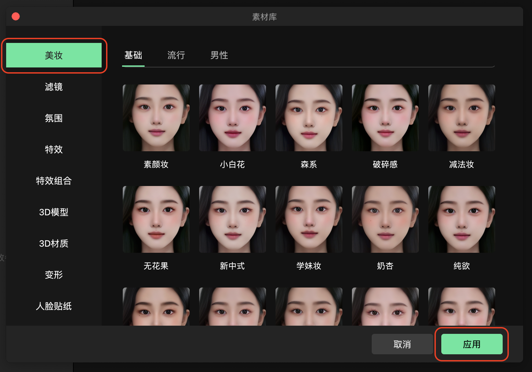Open the 3D模型 category
532x372 pixels.
point(54,212)
